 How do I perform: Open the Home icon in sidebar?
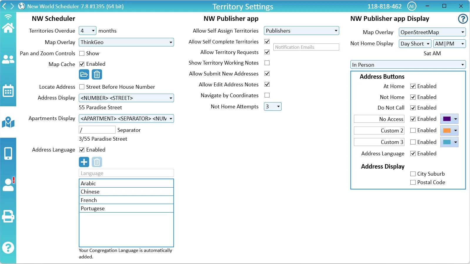pyautogui.click(x=8, y=28)
